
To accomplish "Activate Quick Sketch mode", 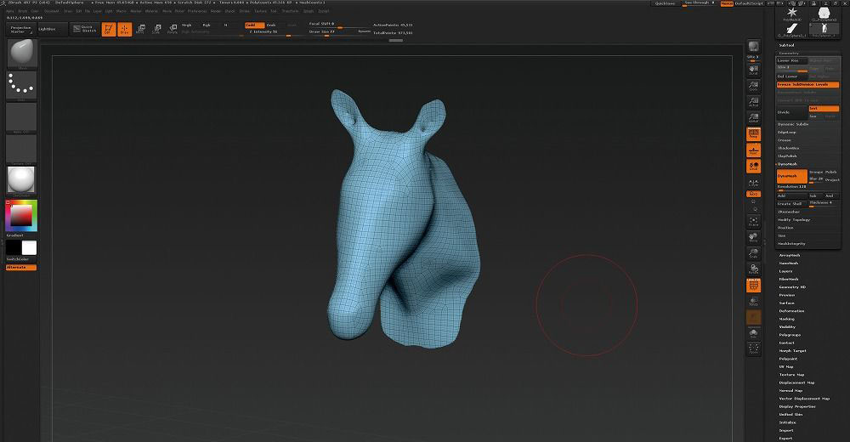I will (x=84, y=29).
